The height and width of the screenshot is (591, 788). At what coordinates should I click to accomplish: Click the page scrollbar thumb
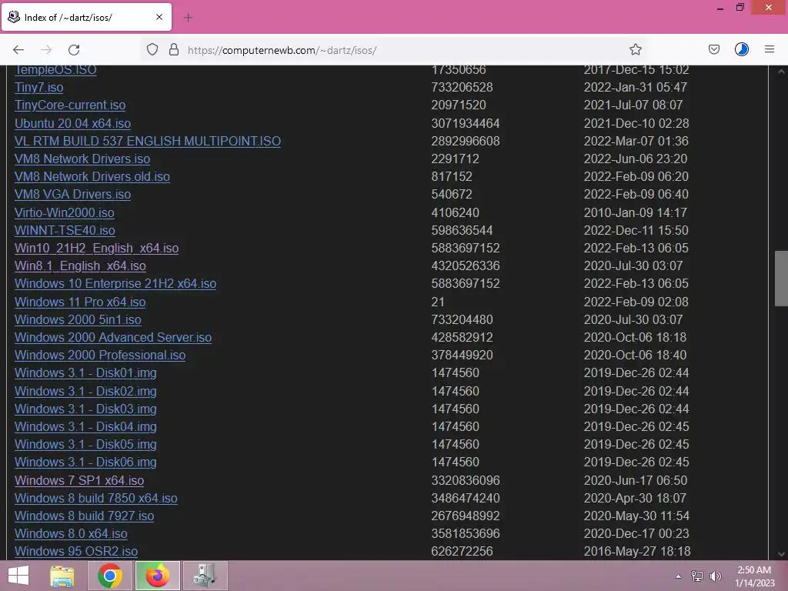pos(781,279)
